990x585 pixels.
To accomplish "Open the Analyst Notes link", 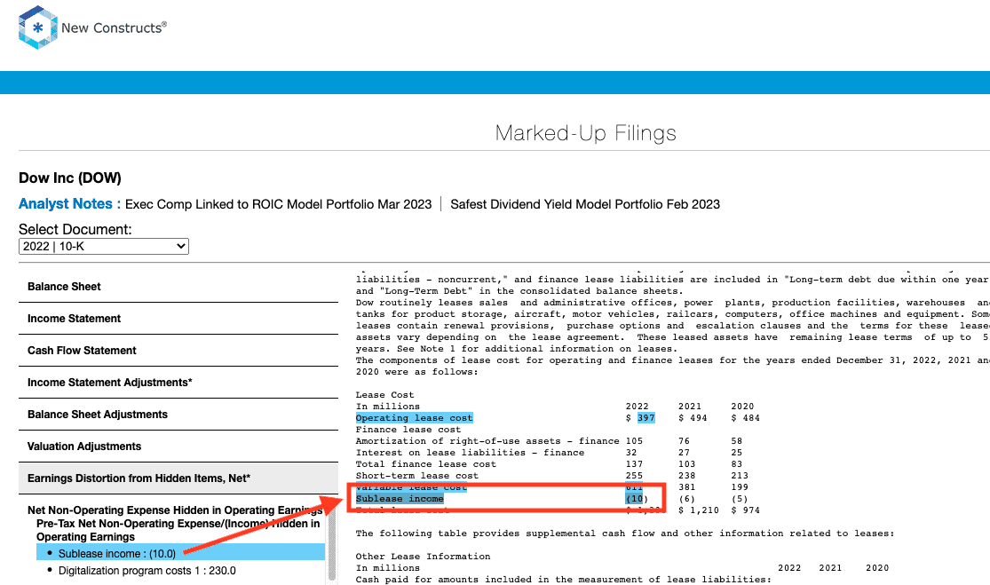I will [65, 204].
